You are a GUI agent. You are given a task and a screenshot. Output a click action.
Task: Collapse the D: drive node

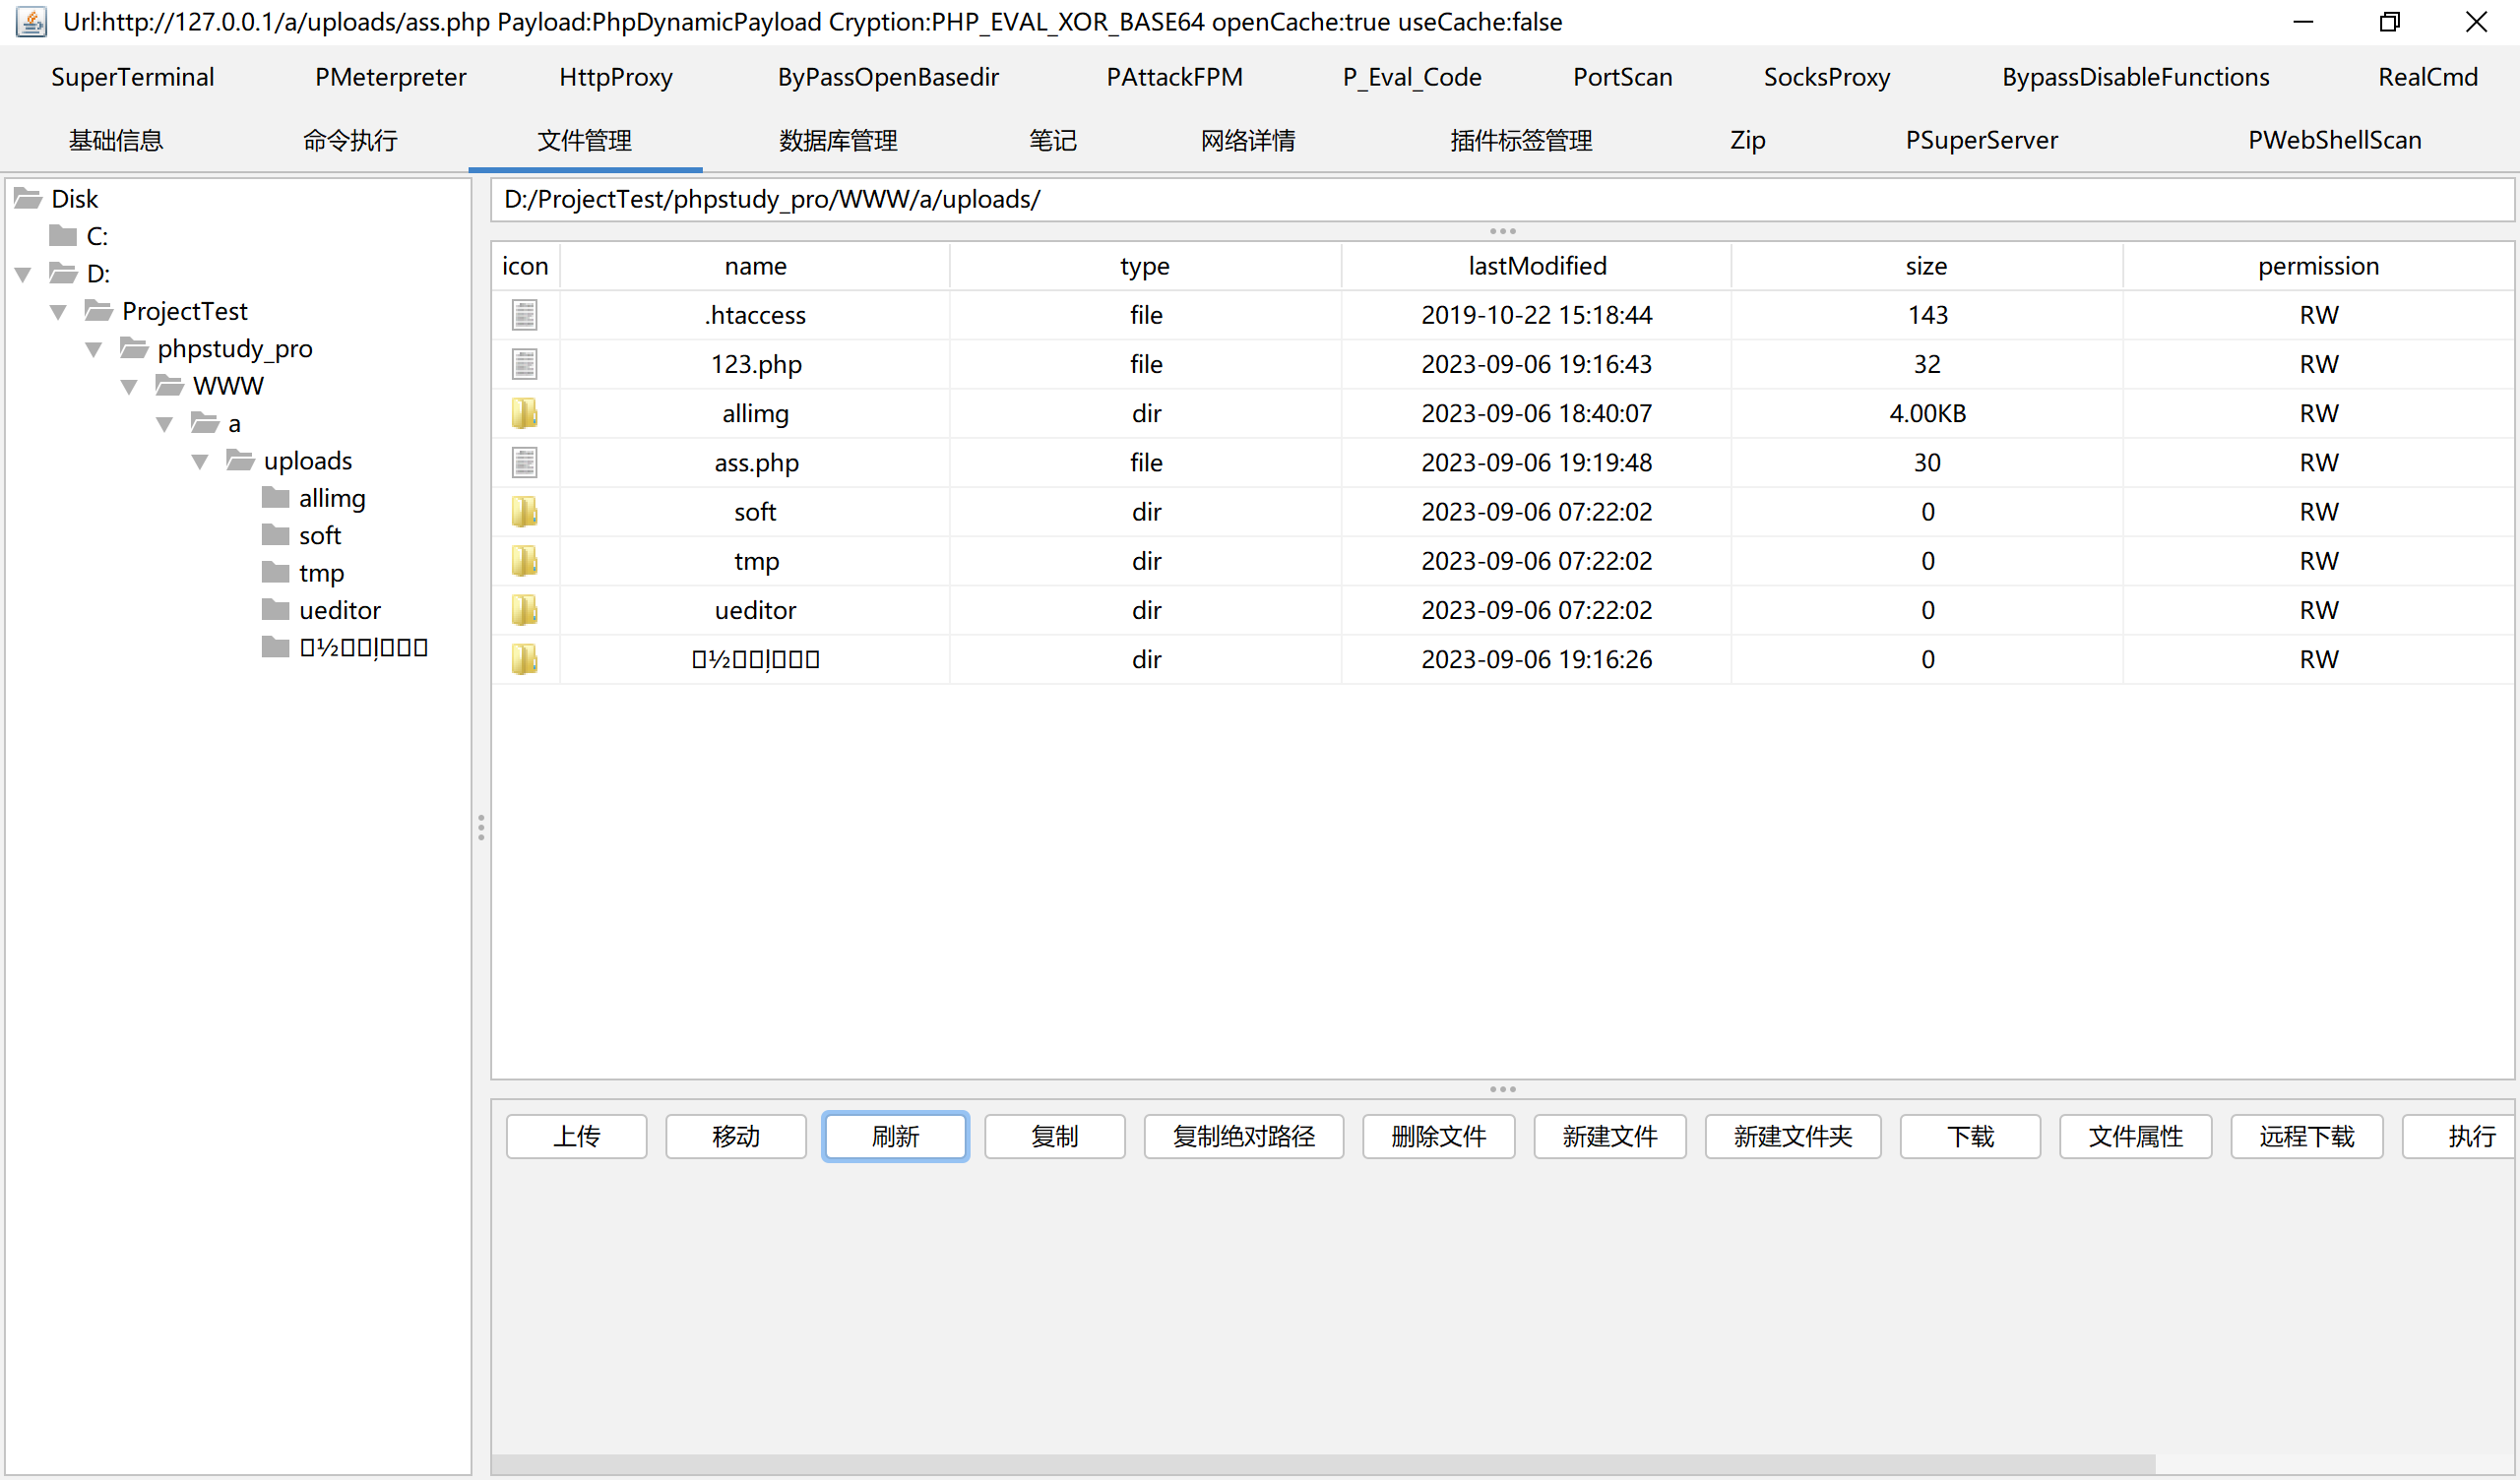23,274
